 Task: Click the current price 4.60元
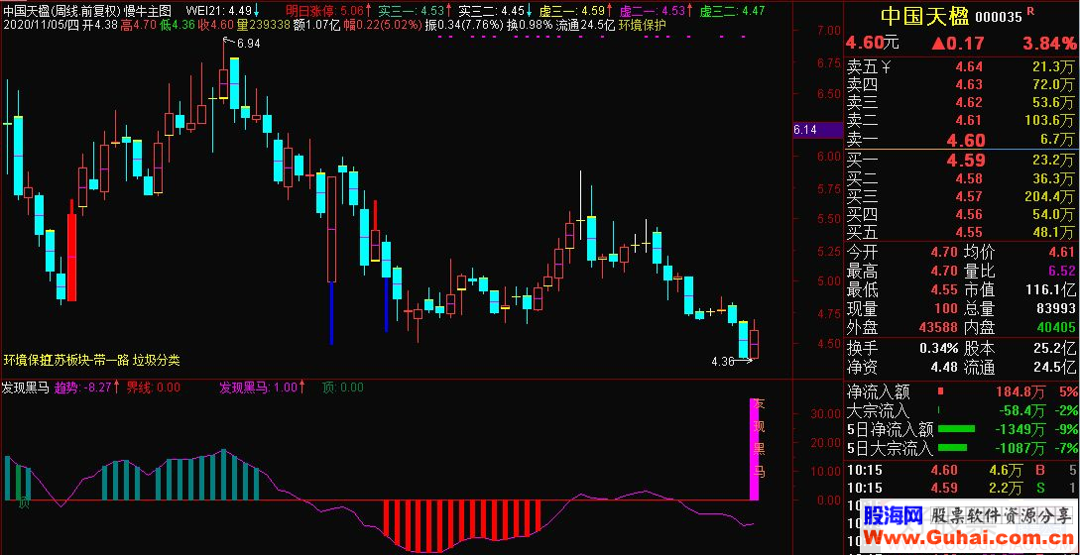tap(873, 43)
